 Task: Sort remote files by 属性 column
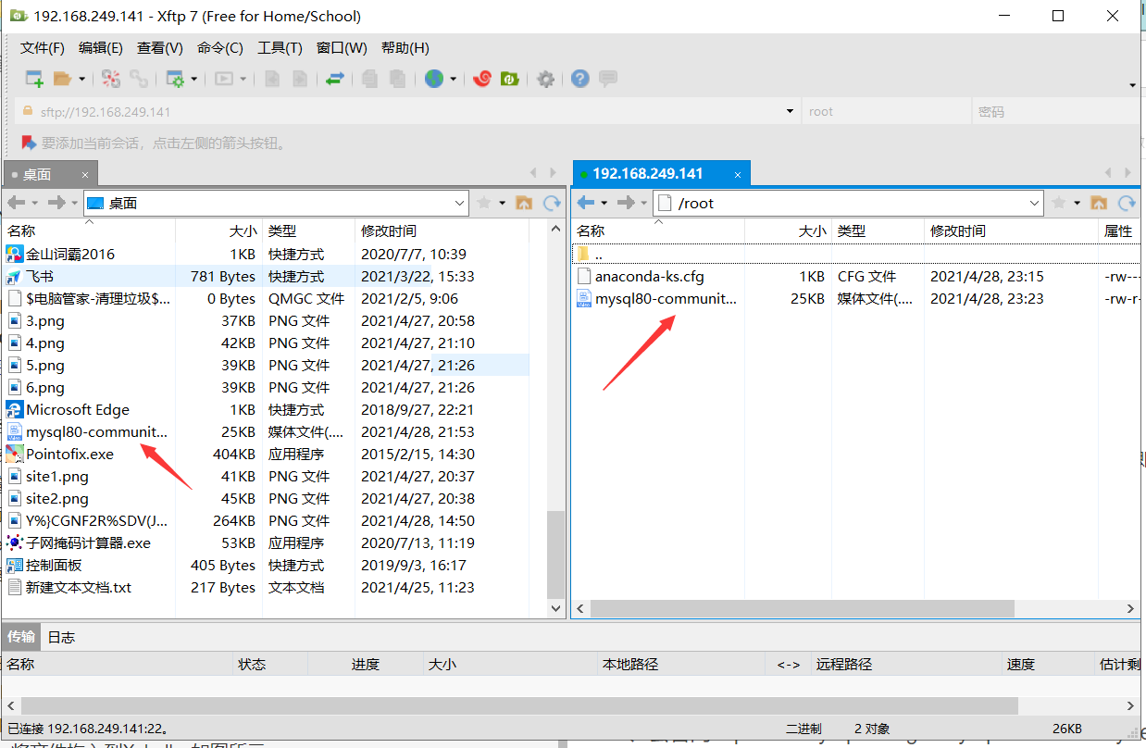coord(1119,231)
